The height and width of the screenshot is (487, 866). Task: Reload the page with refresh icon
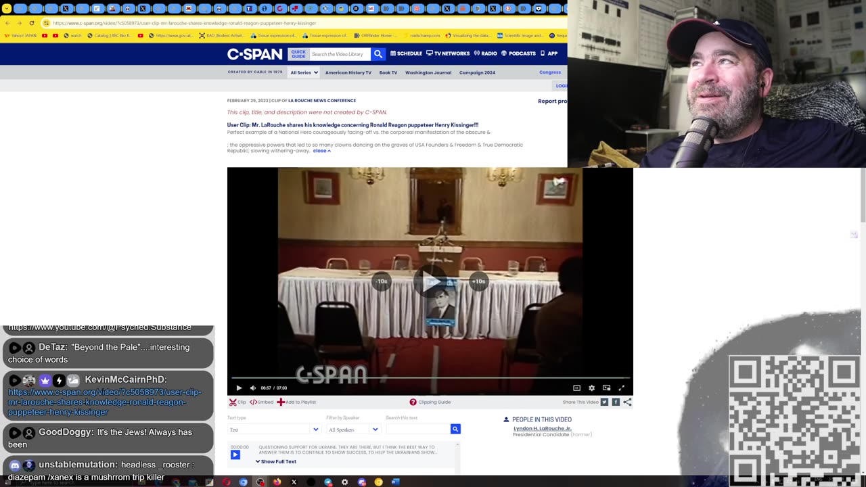tap(31, 23)
